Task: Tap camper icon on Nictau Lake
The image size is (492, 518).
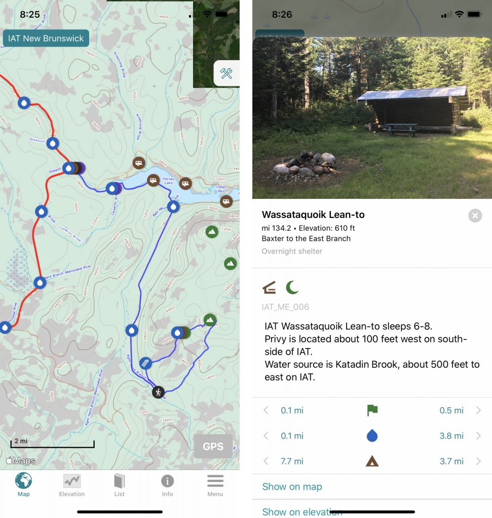Action: pos(153,181)
